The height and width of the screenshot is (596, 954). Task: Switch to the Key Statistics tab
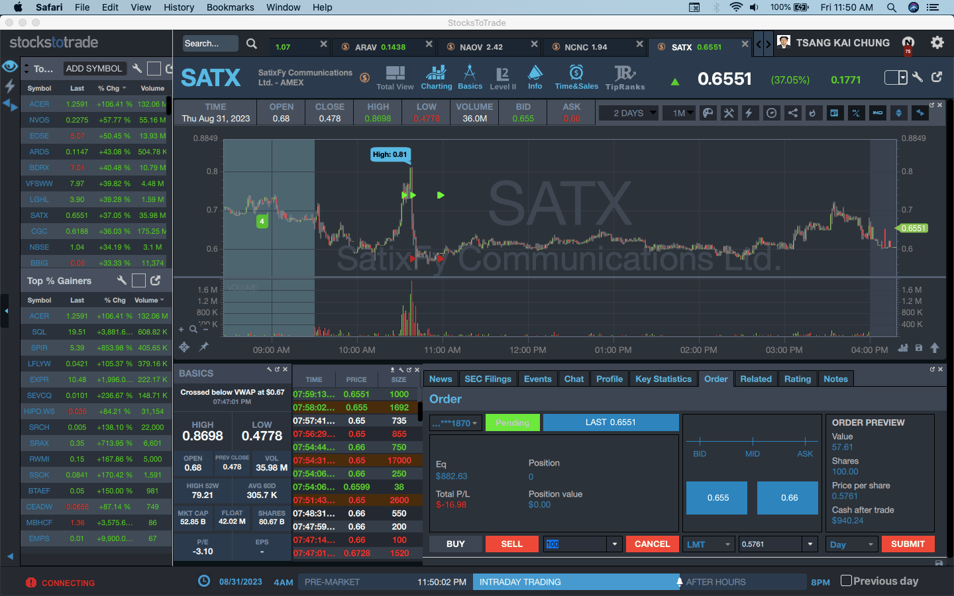coord(663,379)
